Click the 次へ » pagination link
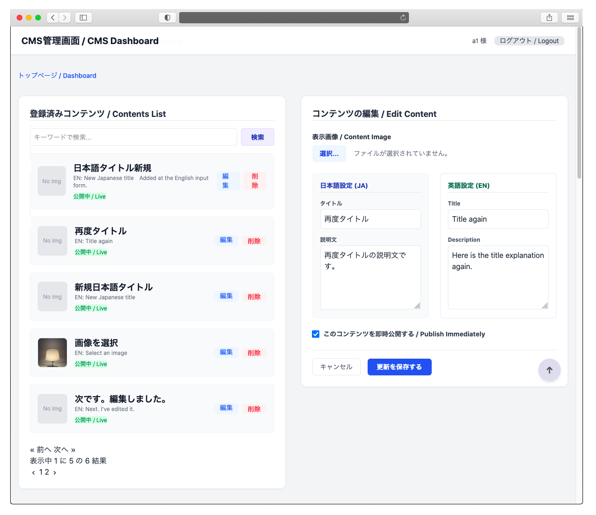596x515 pixels. point(65,450)
